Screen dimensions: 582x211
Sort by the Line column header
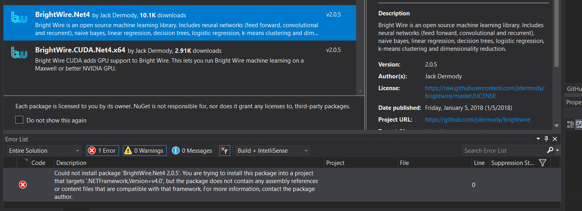pos(480,163)
